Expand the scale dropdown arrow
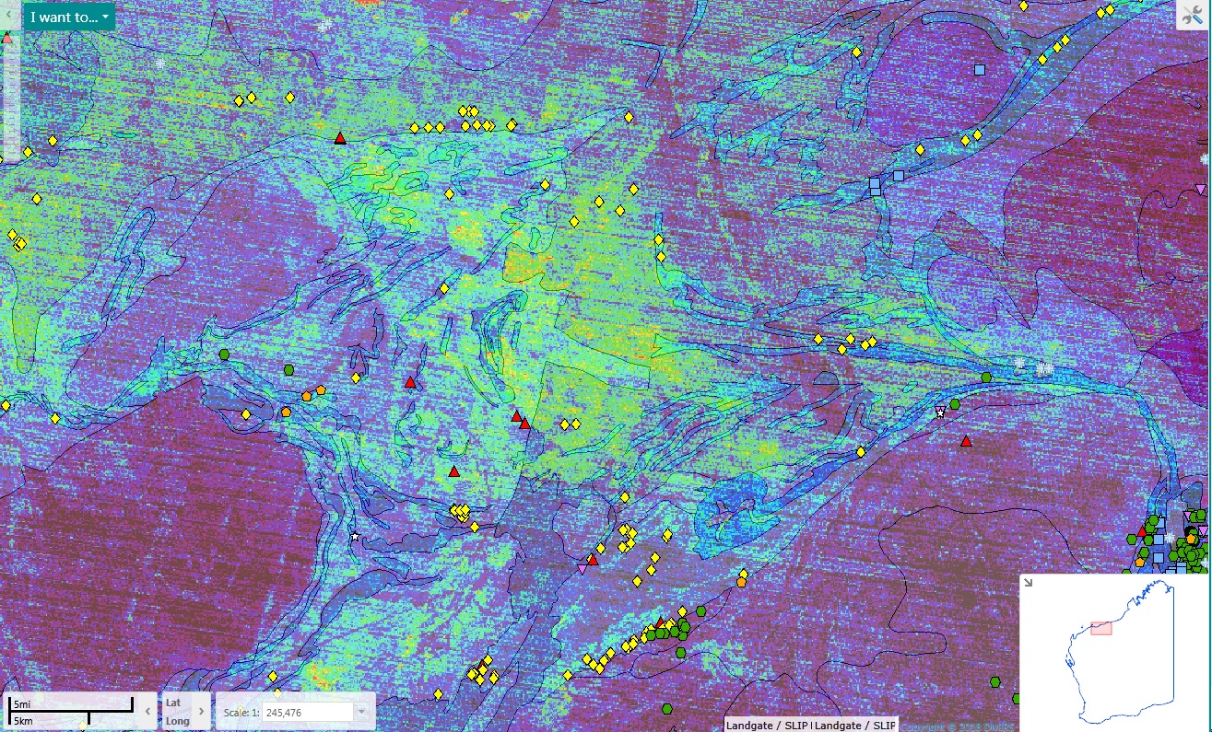Image resolution: width=1212 pixels, height=732 pixels. [x=361, y=713]
